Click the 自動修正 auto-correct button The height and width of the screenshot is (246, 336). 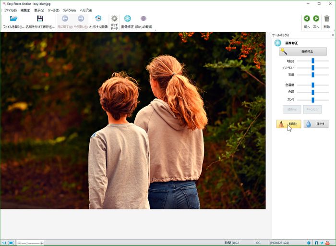pyautogui.click(x=303, y=51)
